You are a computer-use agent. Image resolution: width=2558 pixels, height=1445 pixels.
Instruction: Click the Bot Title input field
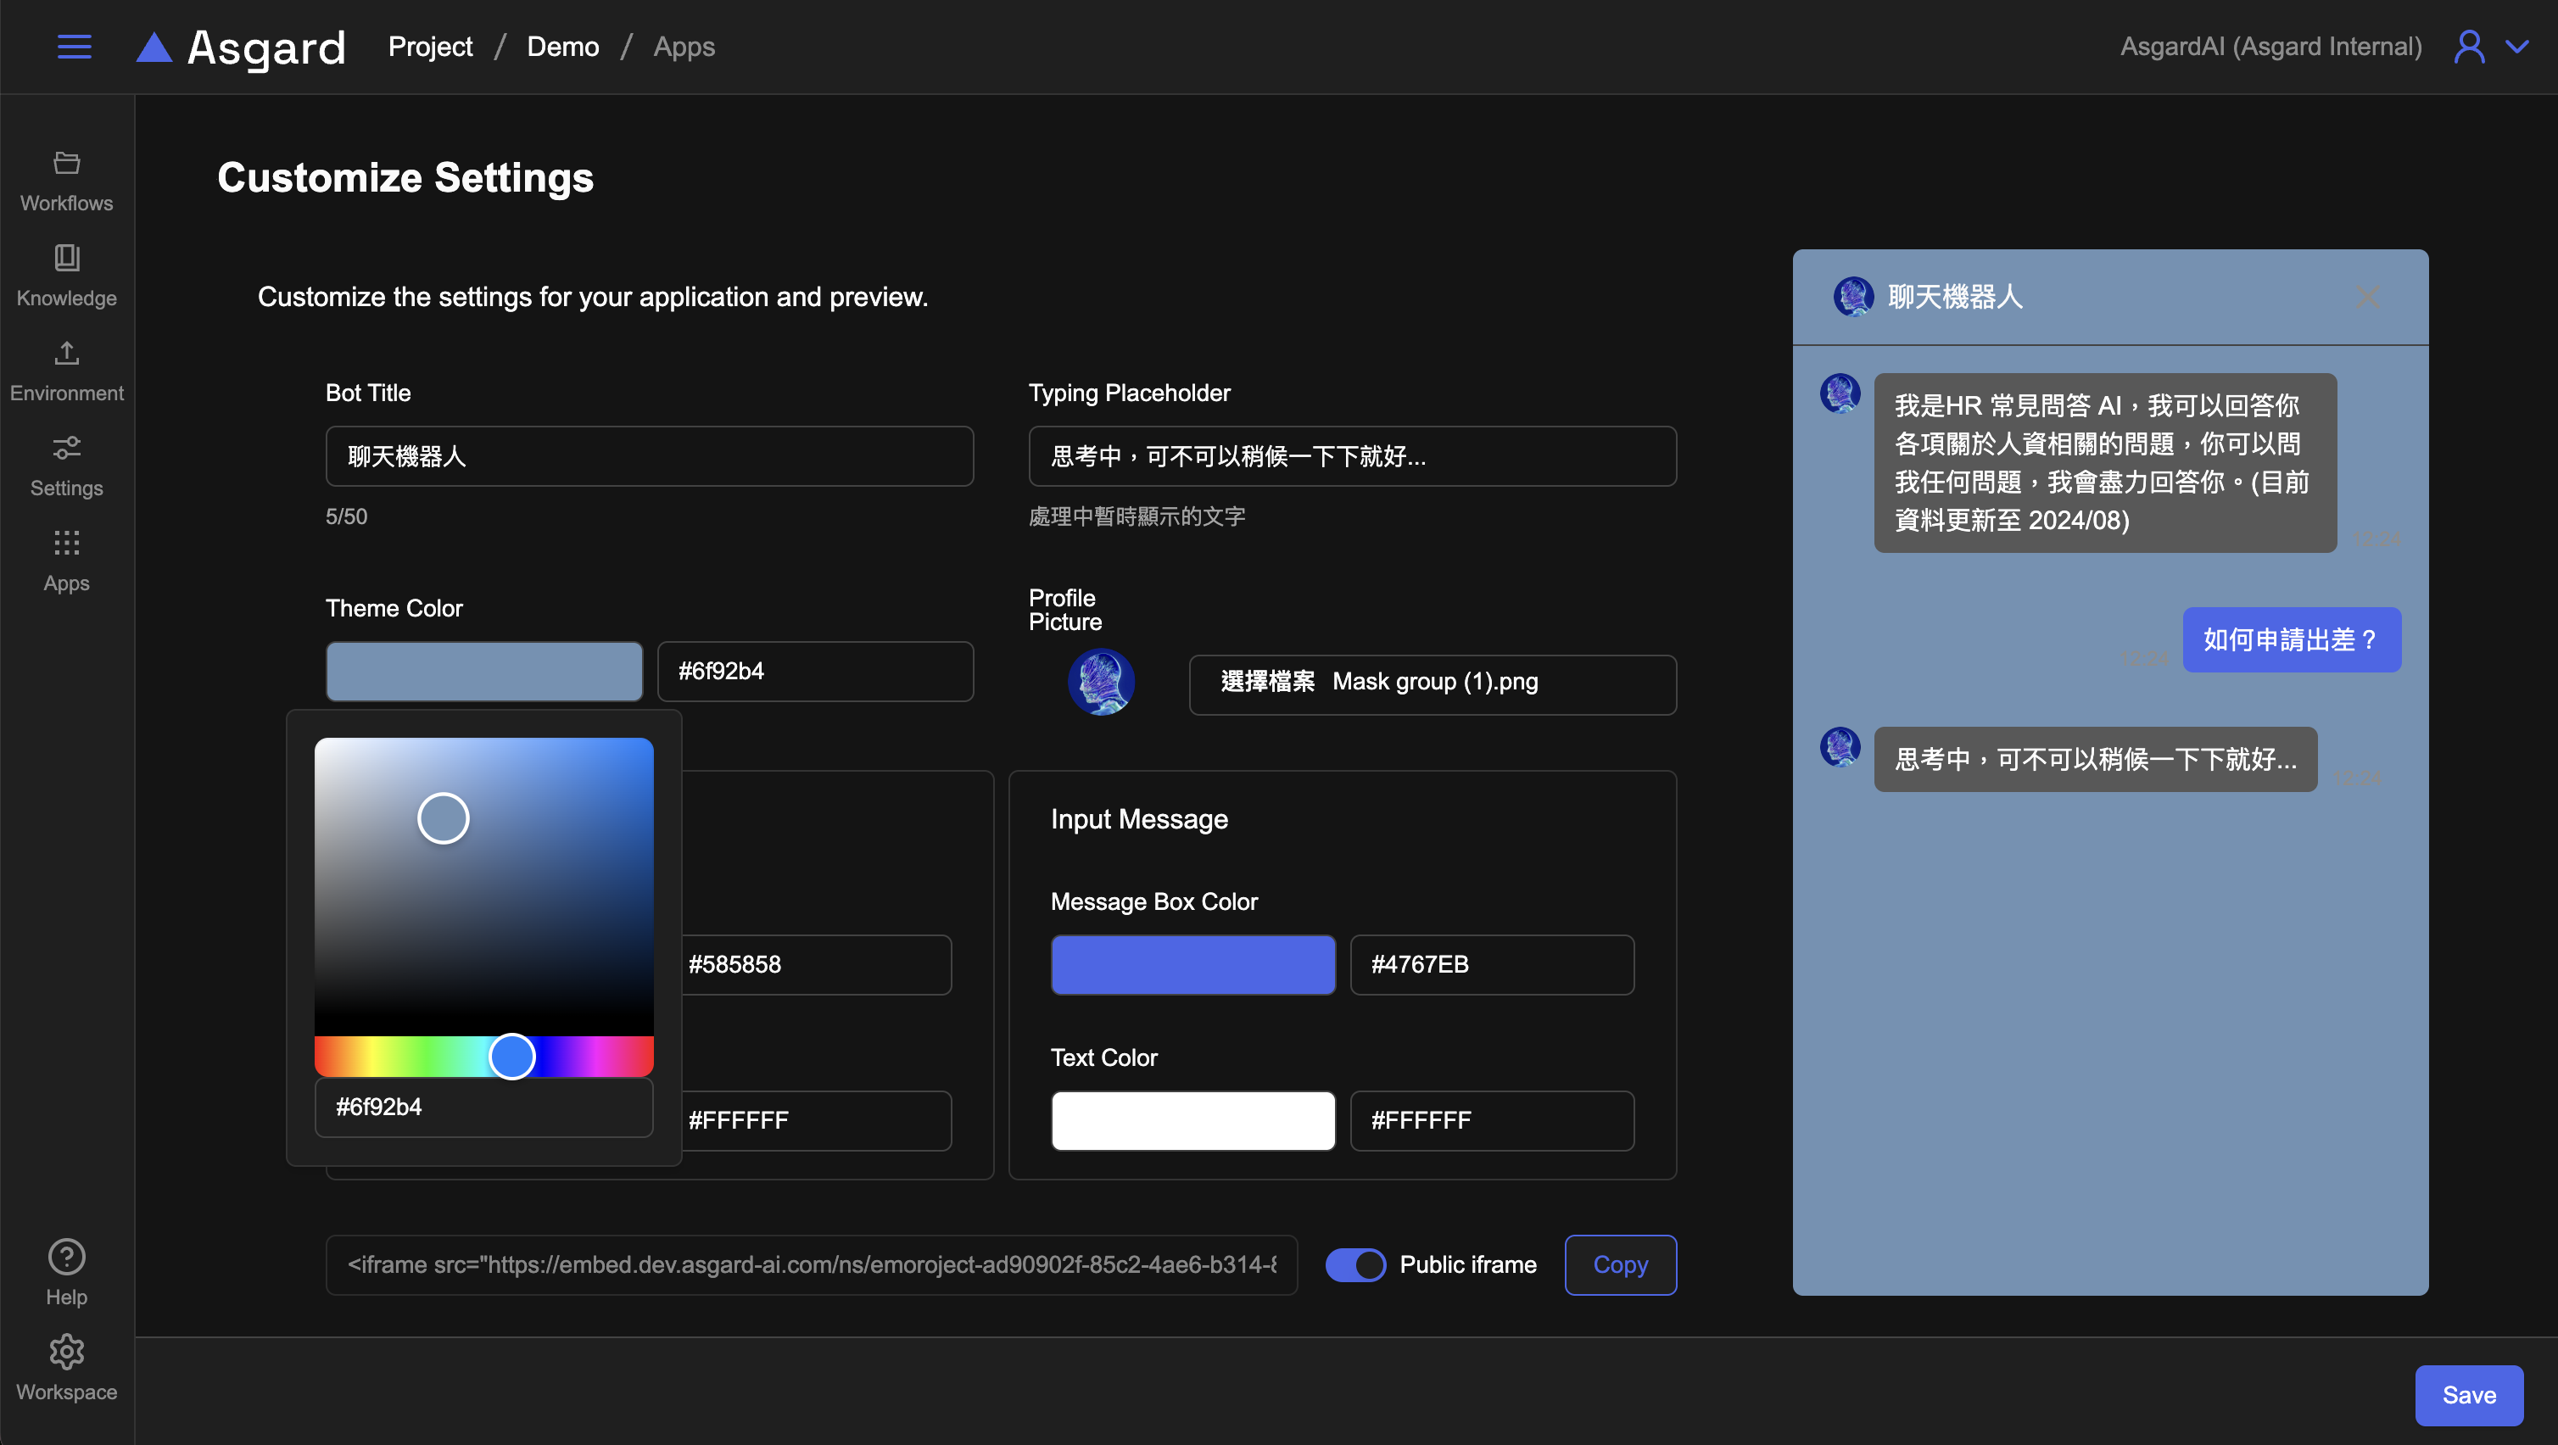650,456
